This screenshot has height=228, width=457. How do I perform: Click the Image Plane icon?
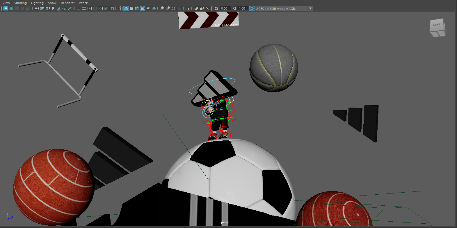pyautogui.click(x=59, y=8)
